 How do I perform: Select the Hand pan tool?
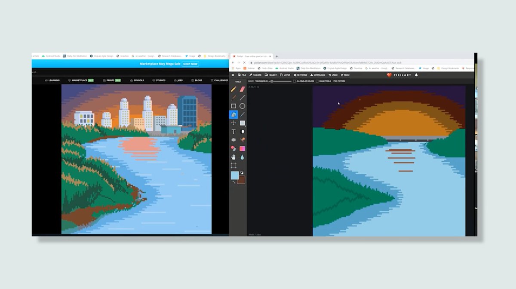coord(233,157)
